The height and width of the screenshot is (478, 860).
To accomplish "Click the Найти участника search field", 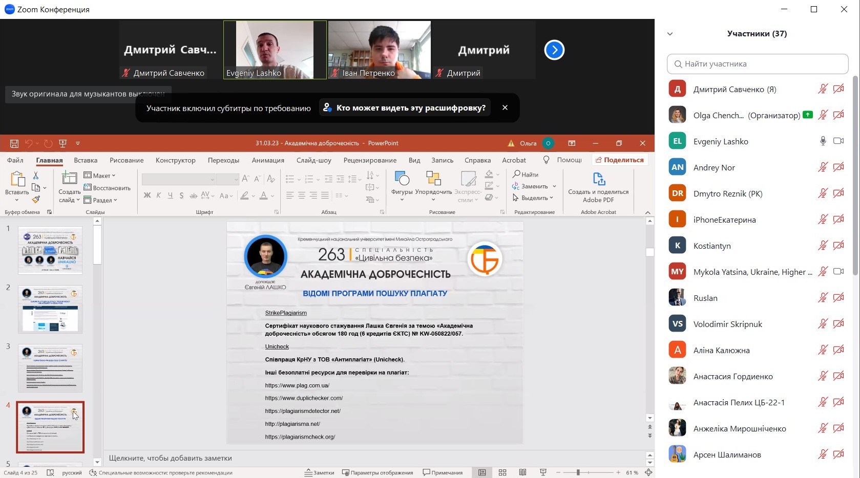I will (758, 64).
